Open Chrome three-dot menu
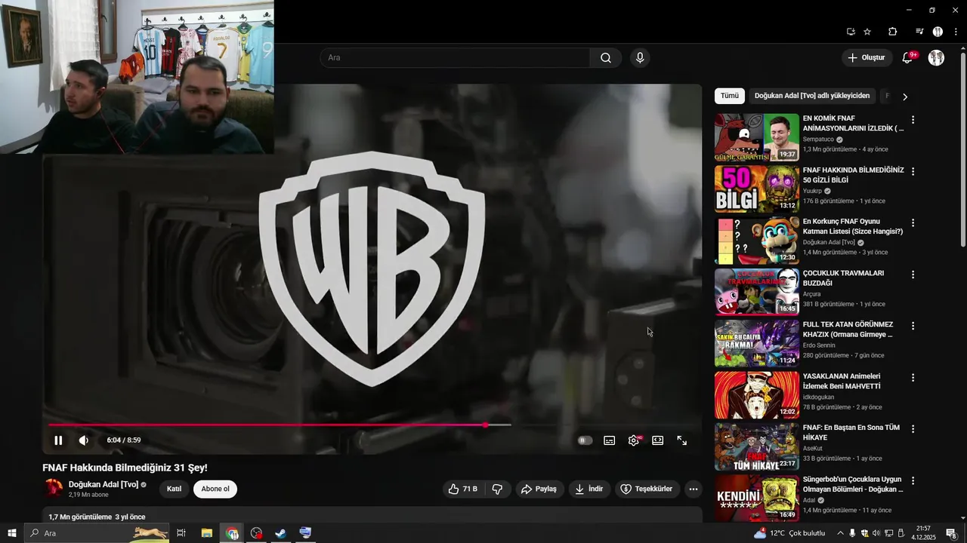This screenshot has width=967, height=543. pyautogui.click(x=956, y=32)
